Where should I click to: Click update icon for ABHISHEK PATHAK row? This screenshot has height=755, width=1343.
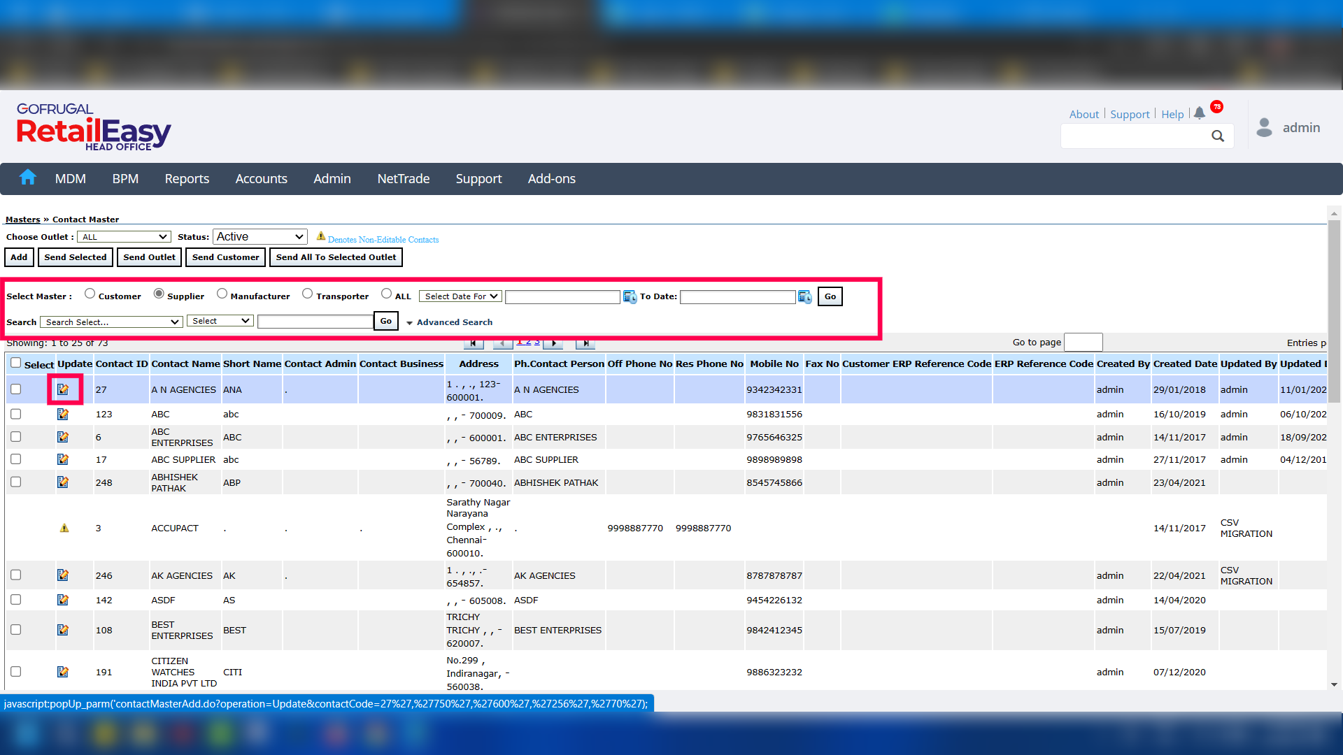click(x=63, y=482)
